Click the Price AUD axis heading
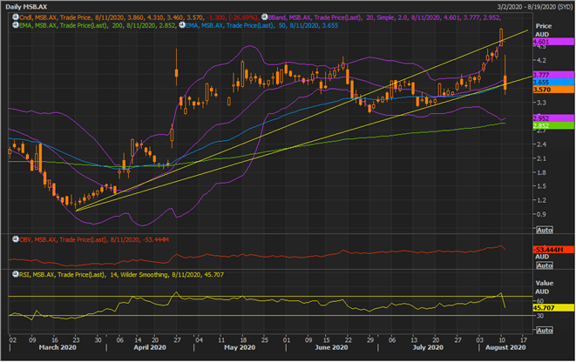576x362 pixels. 543,30
